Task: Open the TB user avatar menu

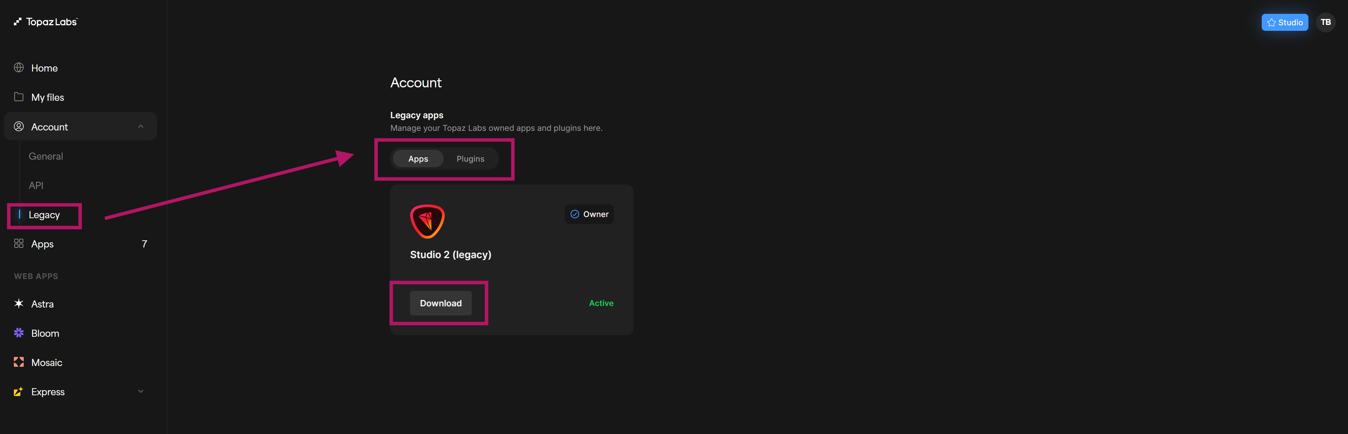Action: [1325, 23]
